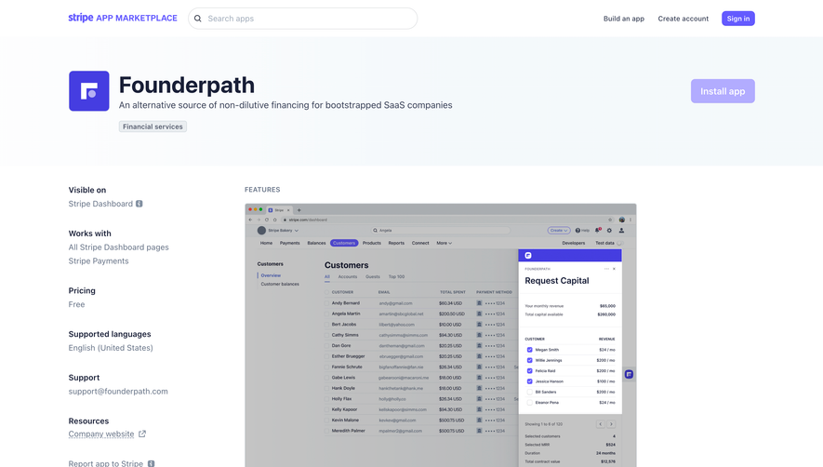Open the Create account link
Image resolution: width=823 pixels, height=467 pixels.
[683, 19]
